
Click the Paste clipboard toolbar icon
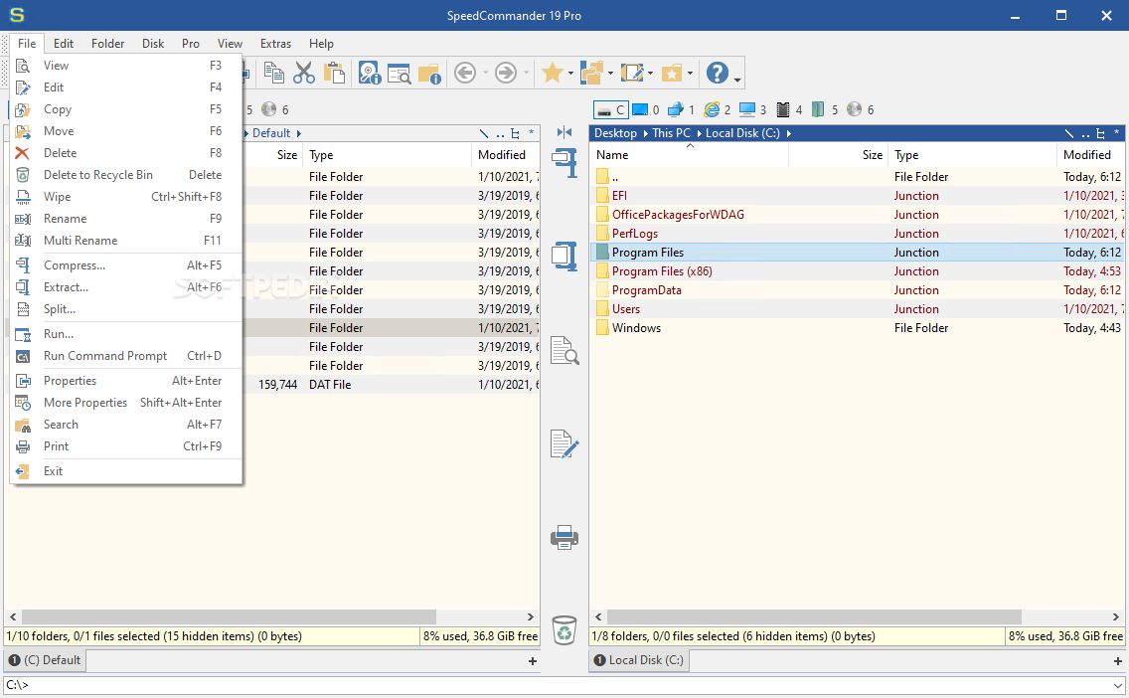(x=334, y=73)
